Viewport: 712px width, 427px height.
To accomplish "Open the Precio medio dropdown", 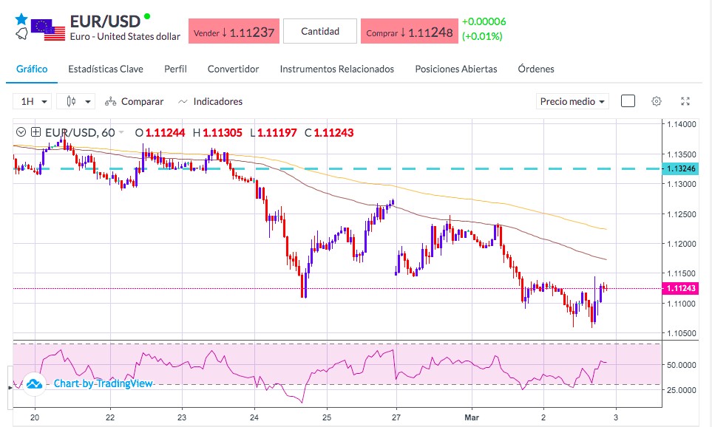I will [x=572, y=101].
